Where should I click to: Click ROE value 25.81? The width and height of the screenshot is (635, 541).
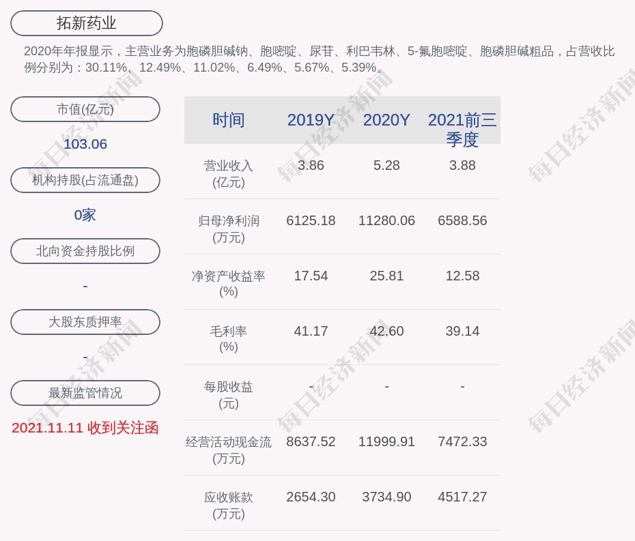click(x=386, y=276)
